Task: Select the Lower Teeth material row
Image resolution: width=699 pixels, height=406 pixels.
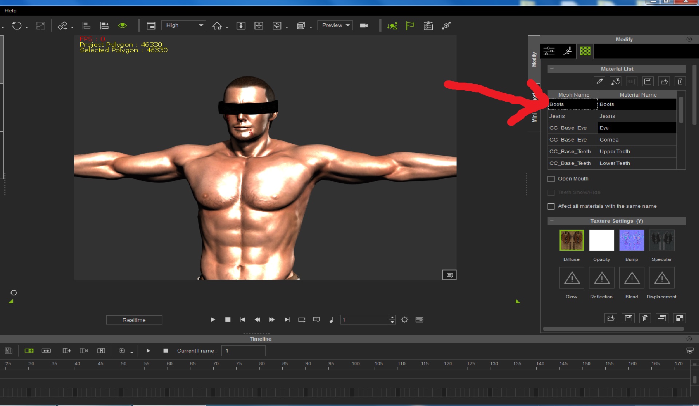Action: click(x=612, y=163)
